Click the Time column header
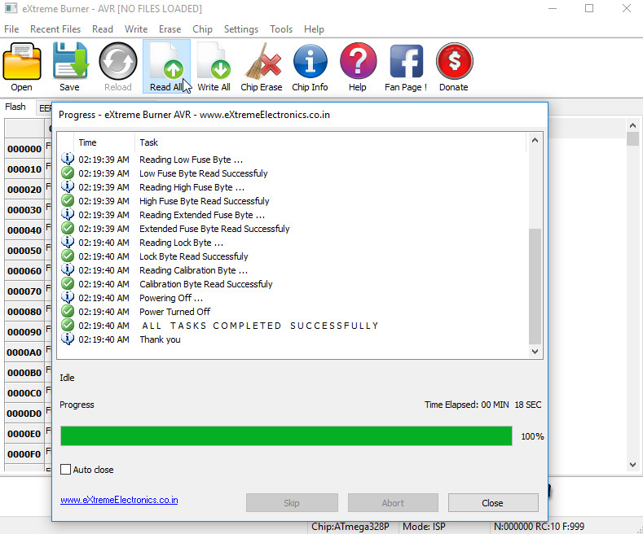643x534 pixels. [104, 142]
